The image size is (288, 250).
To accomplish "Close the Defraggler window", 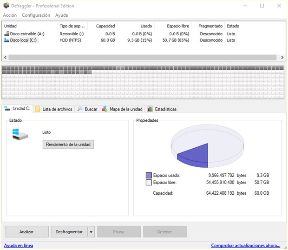I will click(x=279, y=6).
